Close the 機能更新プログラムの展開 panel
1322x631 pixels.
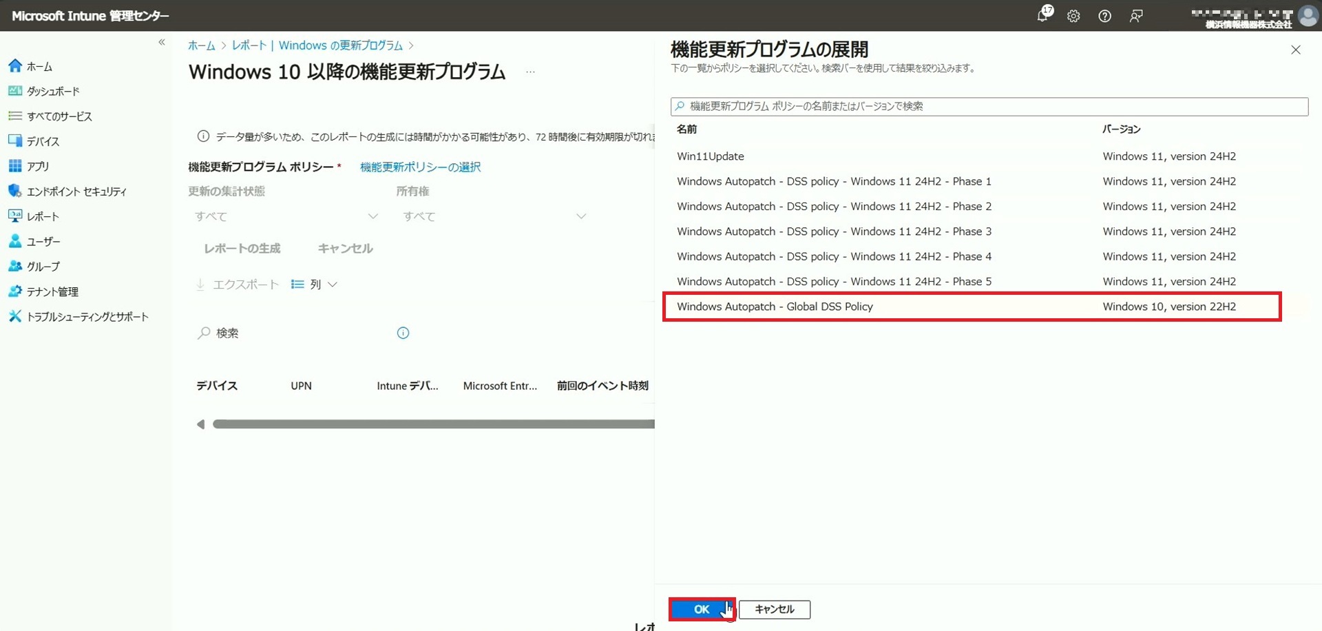tap(1296, 50)
